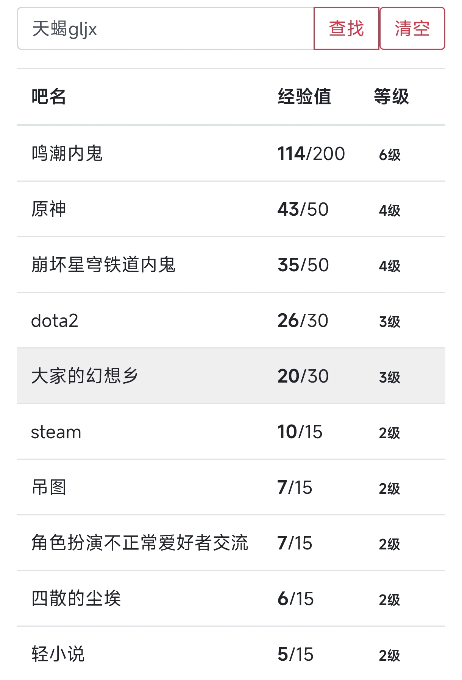The image size is (462, 680).
Task: Select highlighted 大家的幻想乡 row
Action: (231, 376)
